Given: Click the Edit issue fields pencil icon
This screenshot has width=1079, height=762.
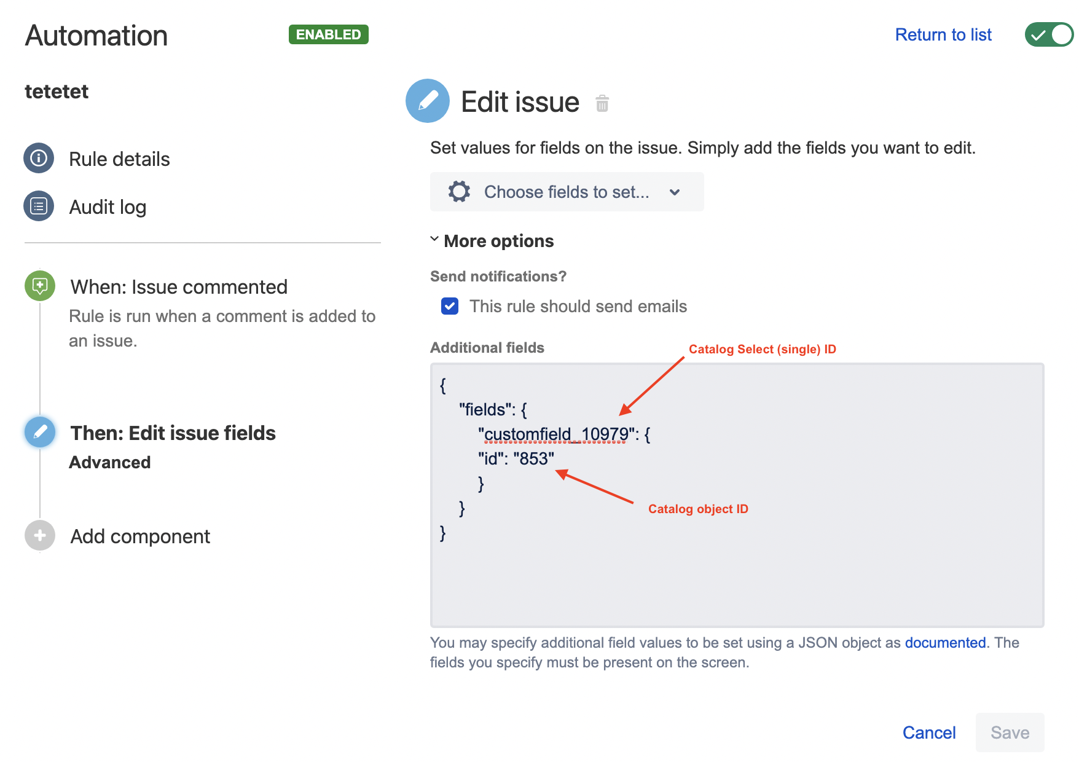Looking at the screenshot, I should point(40,432).
